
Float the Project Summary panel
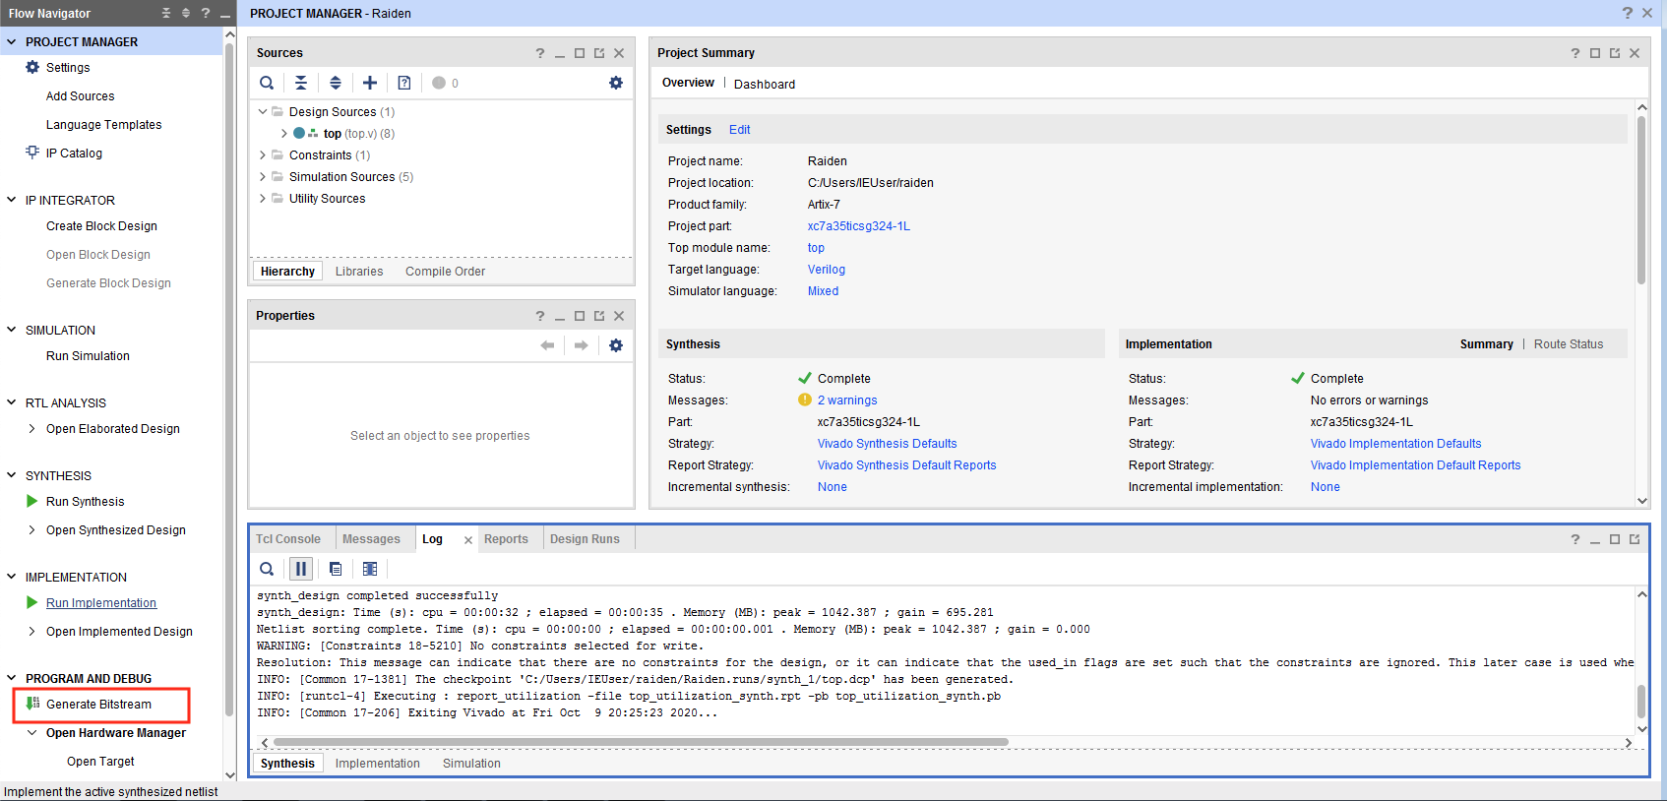tap(1615, 53)
